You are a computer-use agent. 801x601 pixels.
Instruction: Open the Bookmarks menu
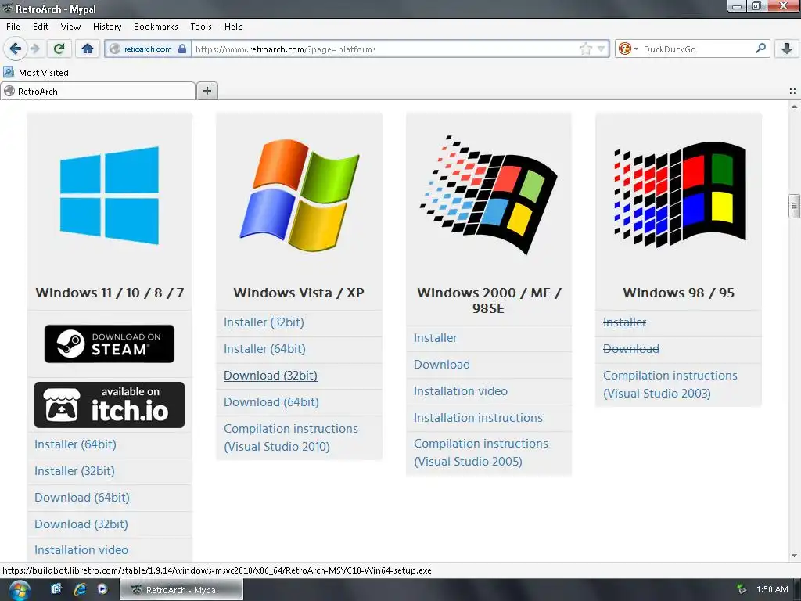point(156,27)
